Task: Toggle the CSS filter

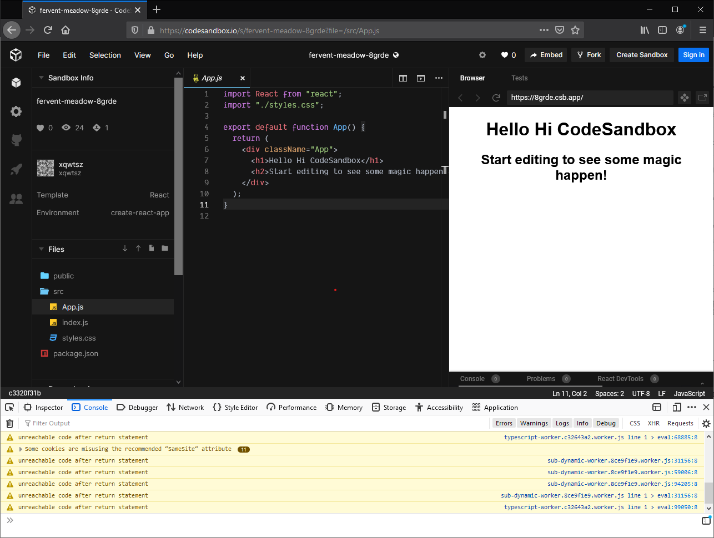Action: click(x=635, y=423)
